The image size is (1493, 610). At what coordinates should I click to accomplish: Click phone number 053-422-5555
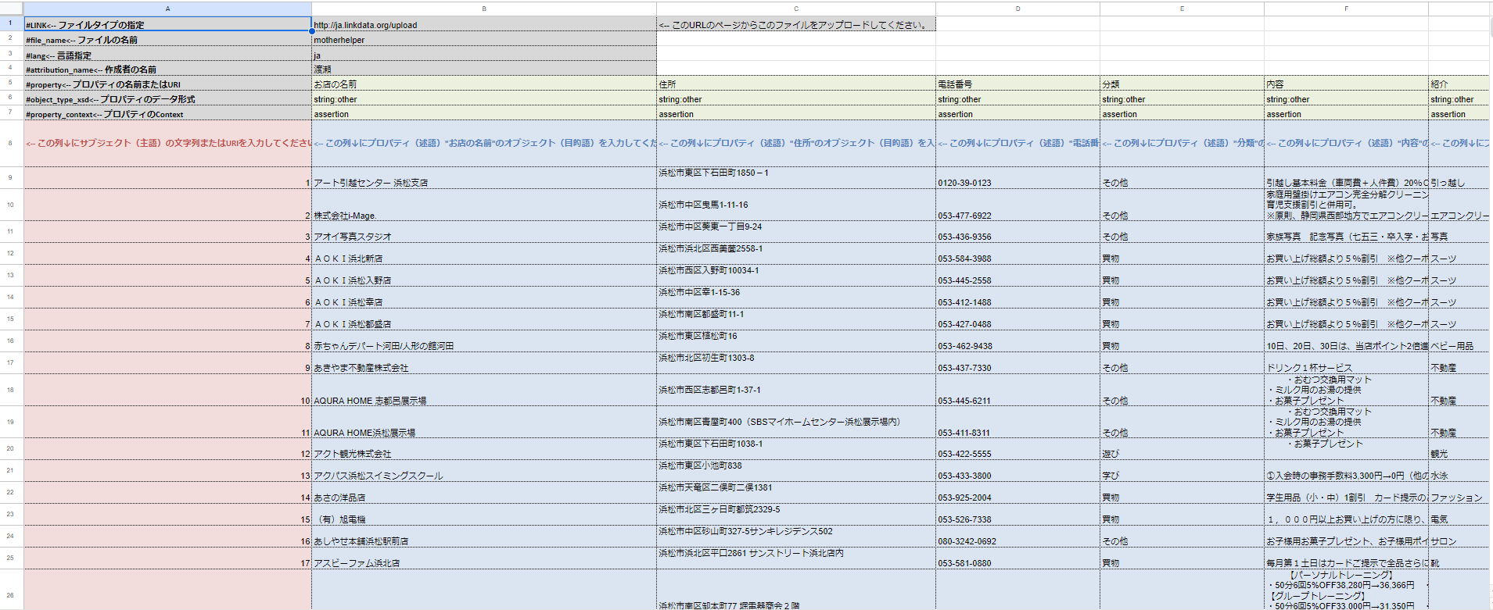[1017, 449]
